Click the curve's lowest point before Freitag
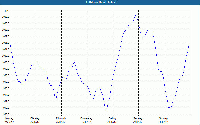The height and width of the screenshot is (125, 200). [106, 110]
